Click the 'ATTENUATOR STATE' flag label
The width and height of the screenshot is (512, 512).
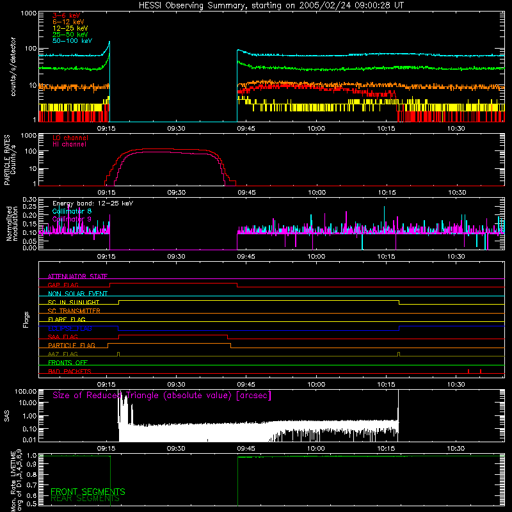(x=77, y=276)
